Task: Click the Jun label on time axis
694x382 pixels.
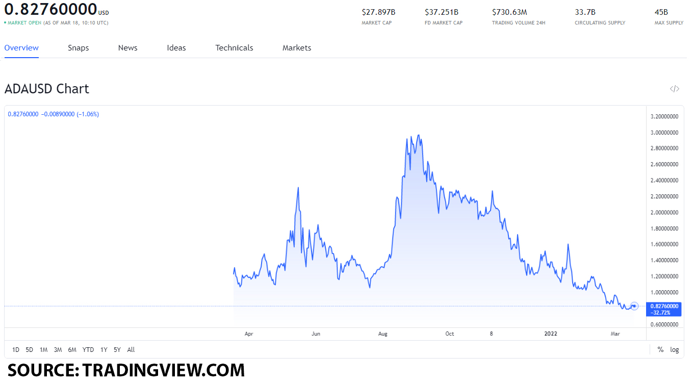Action: [x=316, y=334]
